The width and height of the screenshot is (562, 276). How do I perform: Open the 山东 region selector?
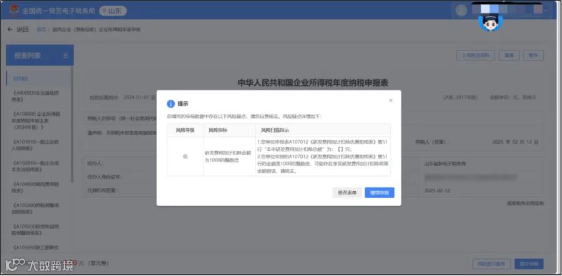113,11
